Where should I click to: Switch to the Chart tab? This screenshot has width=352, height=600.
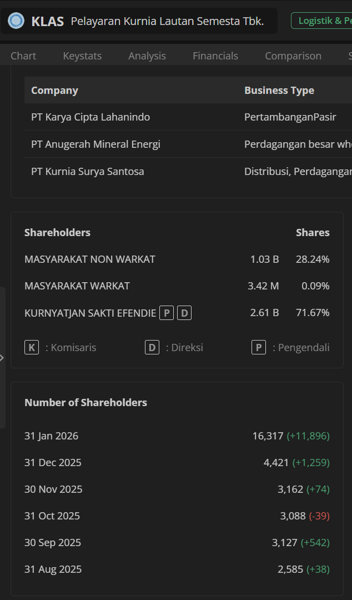click(x=23, y=56)
